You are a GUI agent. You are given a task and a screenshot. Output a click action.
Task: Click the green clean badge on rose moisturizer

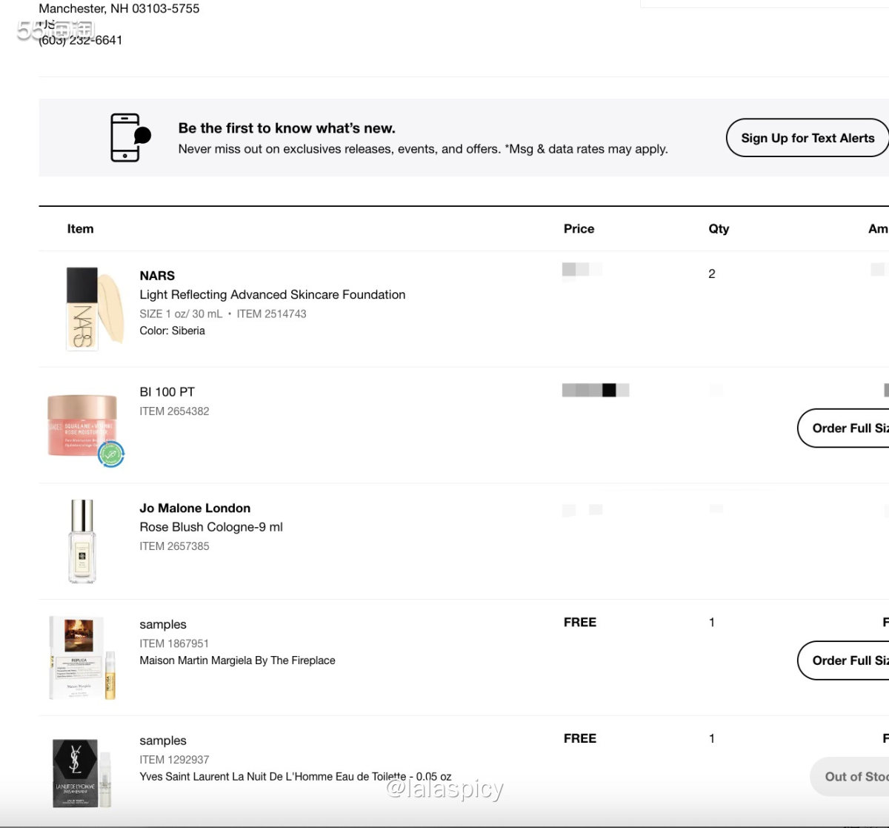111,454
